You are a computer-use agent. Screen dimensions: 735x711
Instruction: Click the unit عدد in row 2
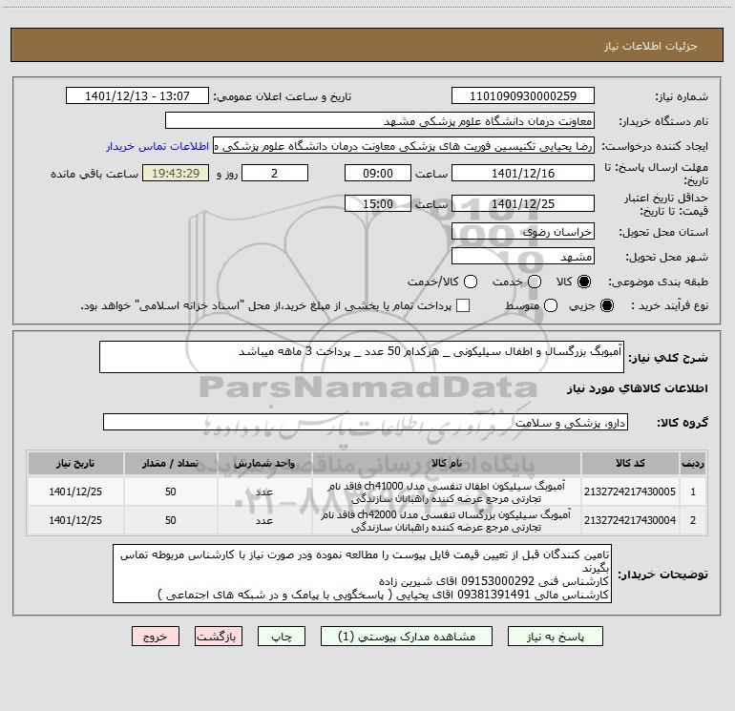[x=264, y=520]
